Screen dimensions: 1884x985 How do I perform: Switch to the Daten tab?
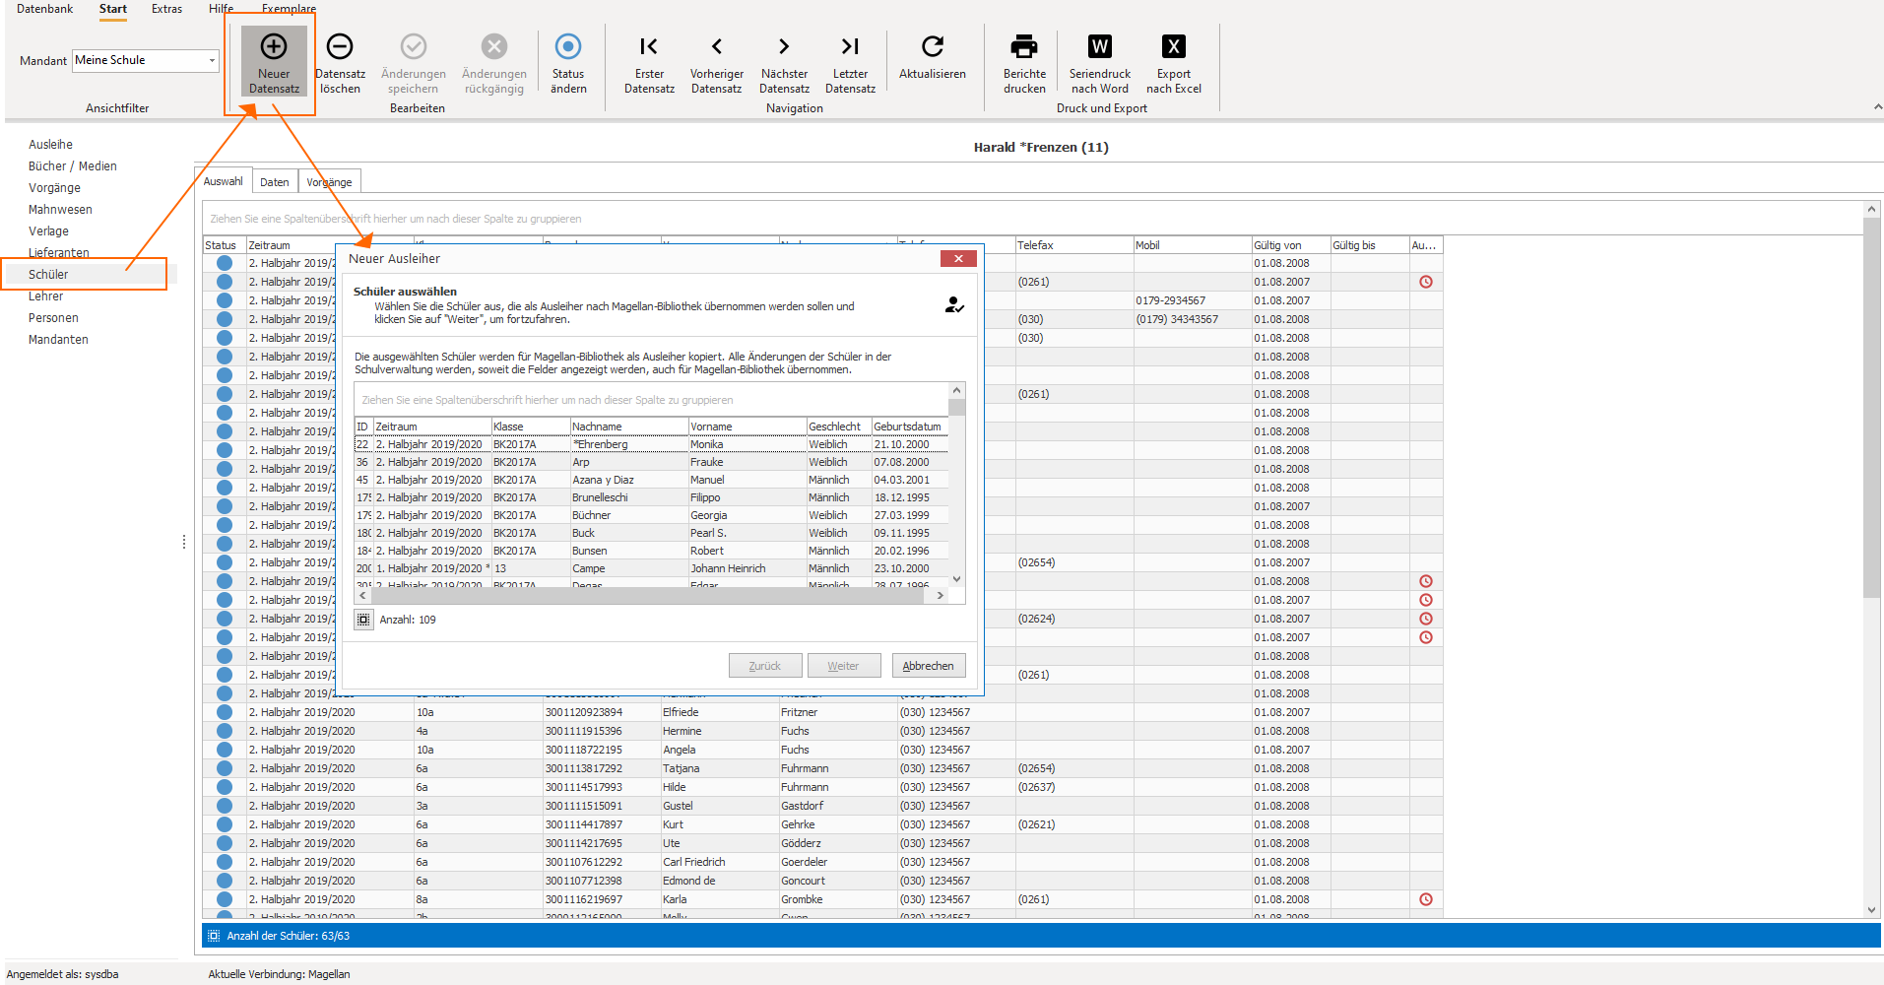[275, 182]
